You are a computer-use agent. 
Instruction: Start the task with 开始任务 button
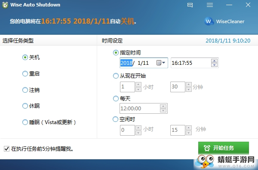coord(224,148)
